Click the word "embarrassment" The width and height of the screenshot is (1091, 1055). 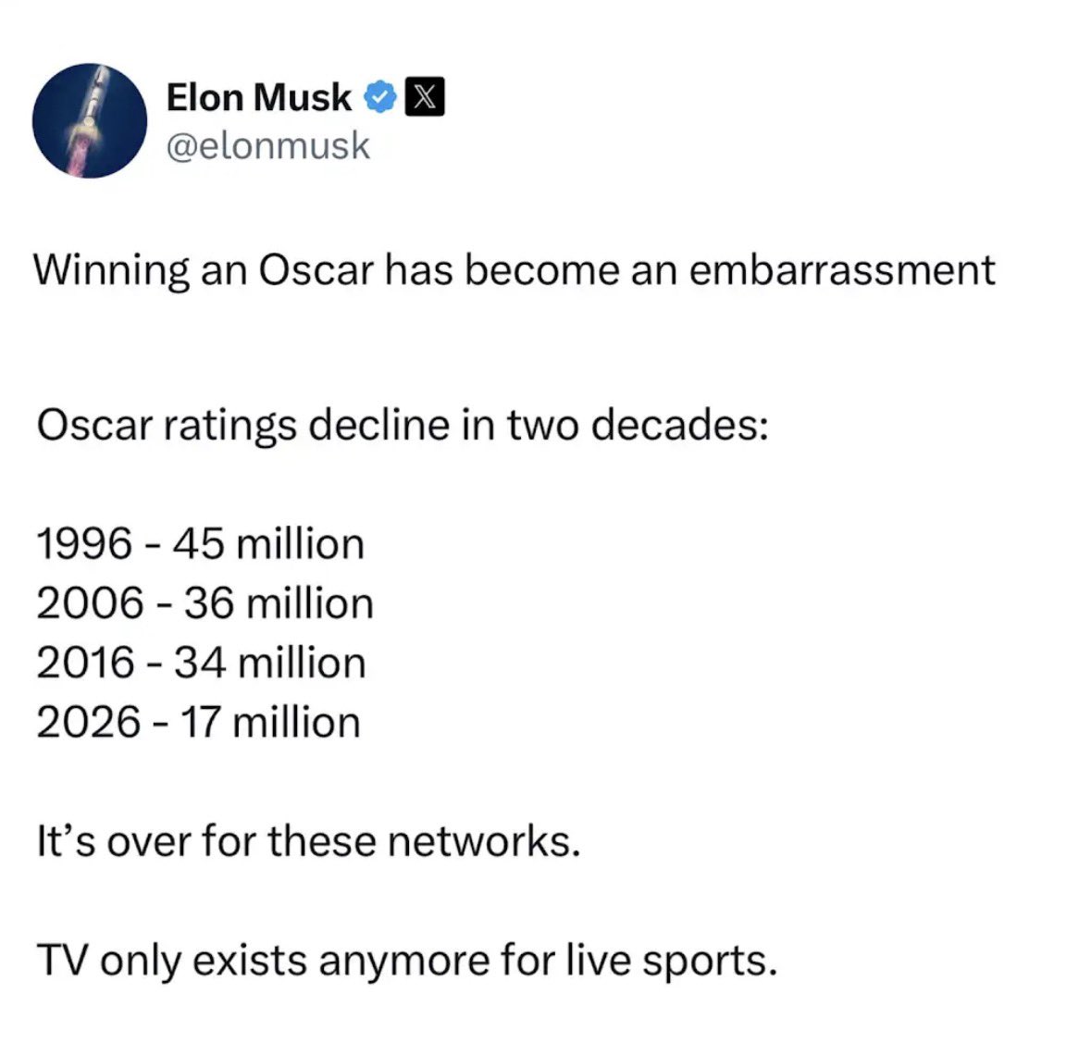click(x=842, y=270)
